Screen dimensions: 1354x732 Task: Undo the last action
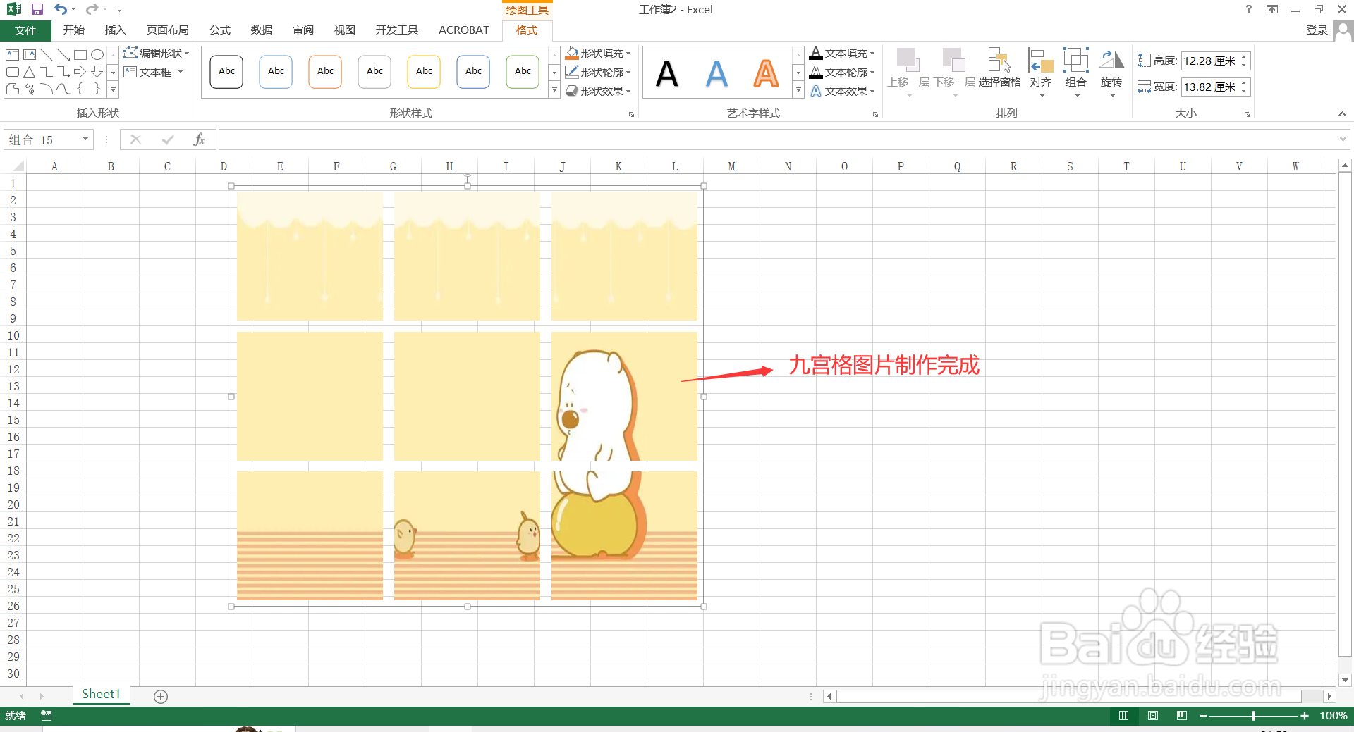coord(61,9)
